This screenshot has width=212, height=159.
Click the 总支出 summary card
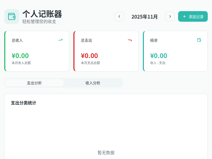coord(106,51)
